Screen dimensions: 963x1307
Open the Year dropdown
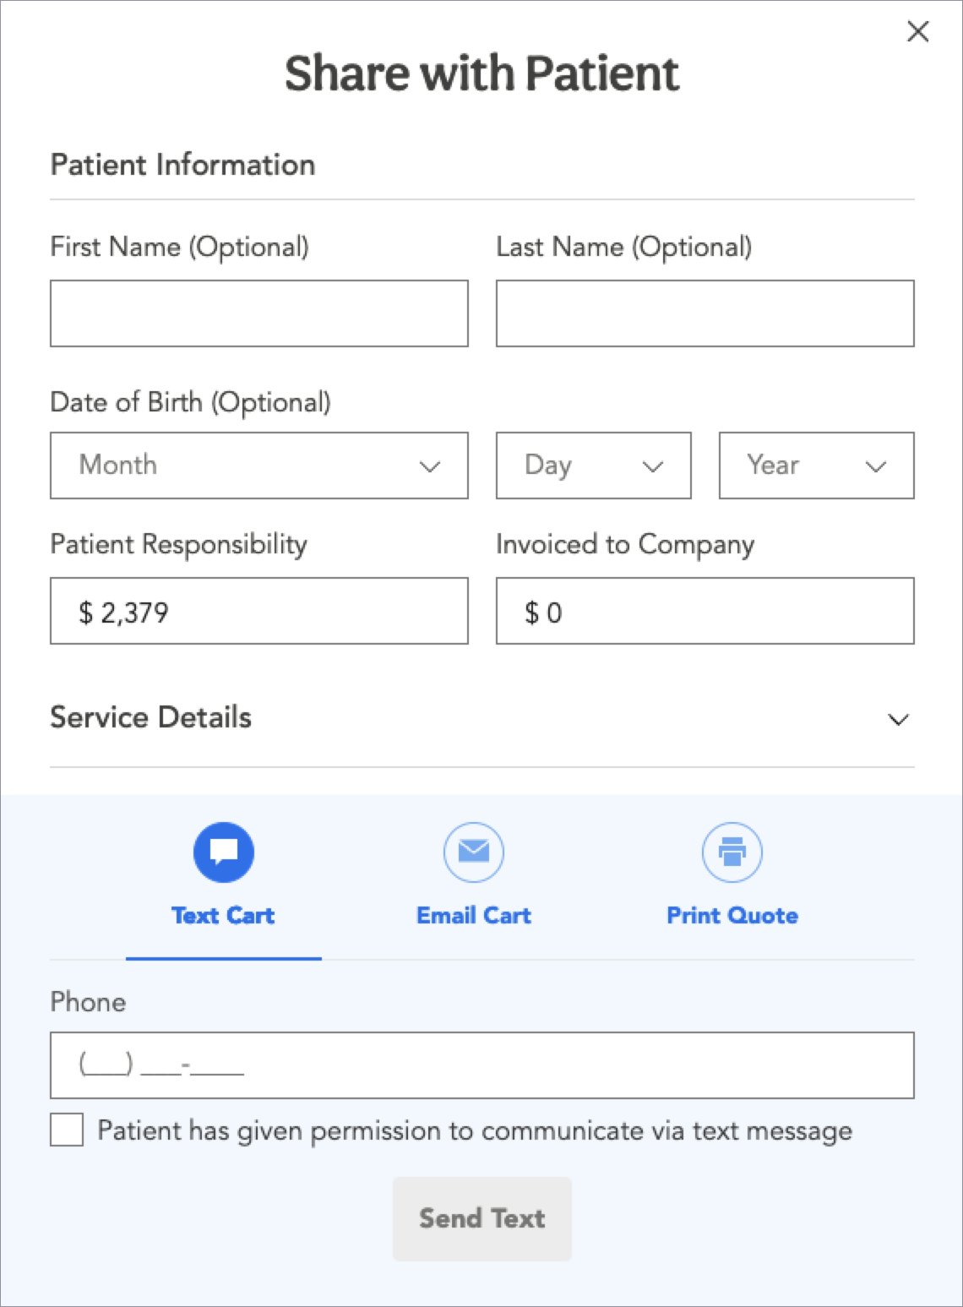point(816,466)
